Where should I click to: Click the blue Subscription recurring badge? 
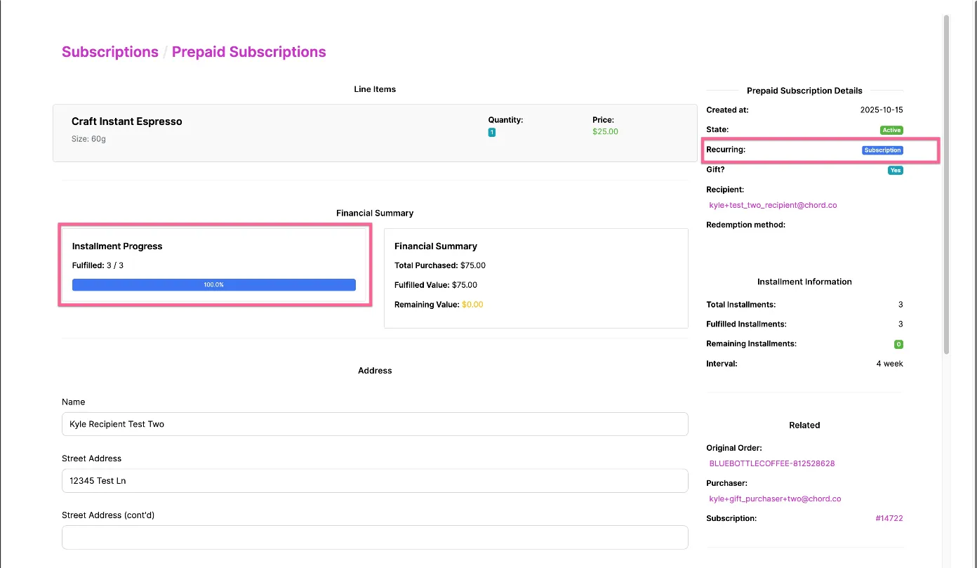pos(882,150)
